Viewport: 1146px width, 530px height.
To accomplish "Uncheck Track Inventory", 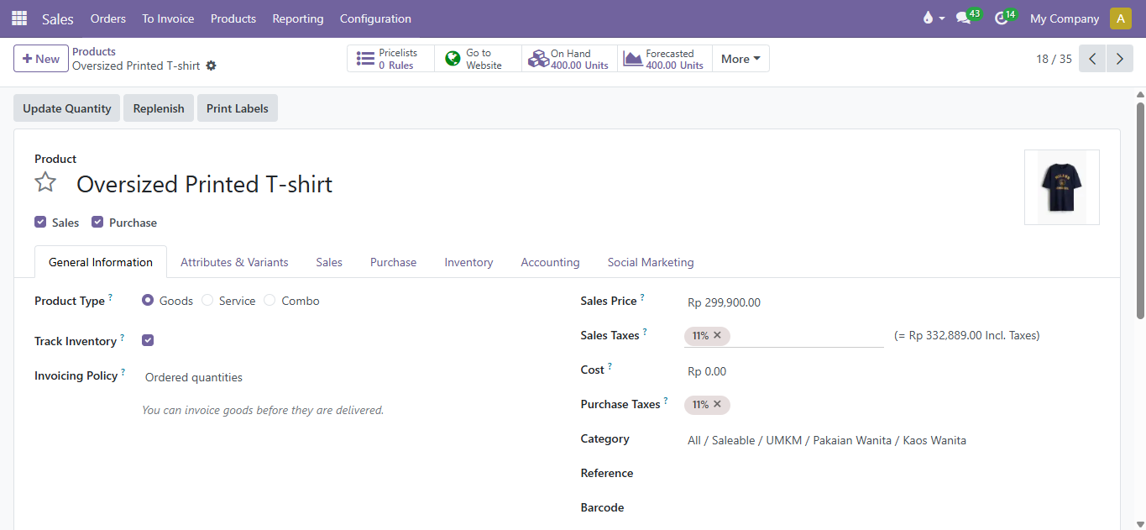I will pos(148,340).
